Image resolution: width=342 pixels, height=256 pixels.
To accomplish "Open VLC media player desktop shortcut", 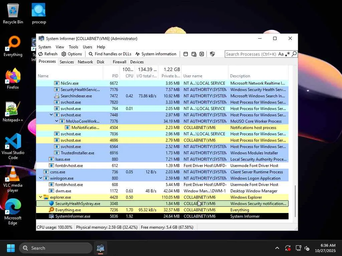I will (13, 179).
